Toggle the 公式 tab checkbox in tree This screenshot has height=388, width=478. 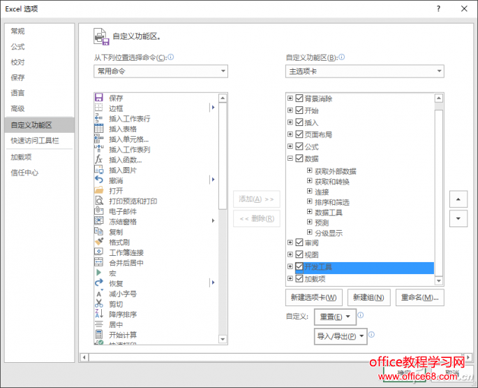(299, 146)
